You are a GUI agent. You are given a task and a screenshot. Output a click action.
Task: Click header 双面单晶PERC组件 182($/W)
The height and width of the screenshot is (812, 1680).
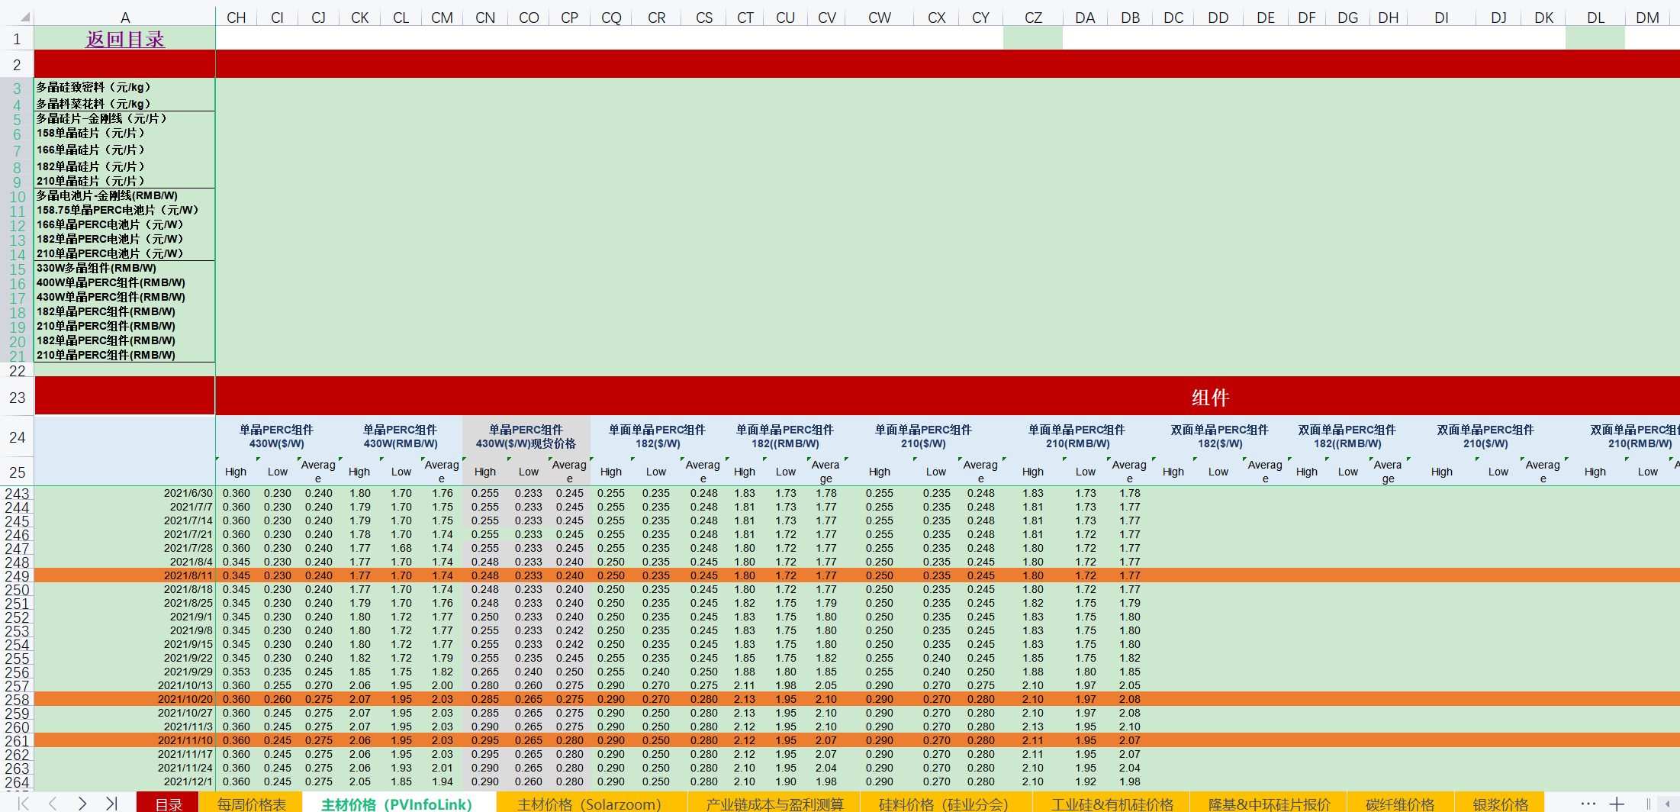click(x=1220, y=437)
